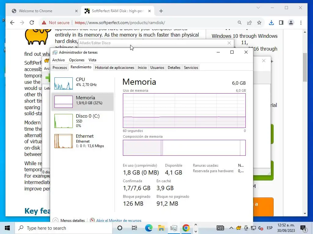Click the Chrome taskbar icon
The width and height of the screenshot is (313, 234).
click(186, 228)
